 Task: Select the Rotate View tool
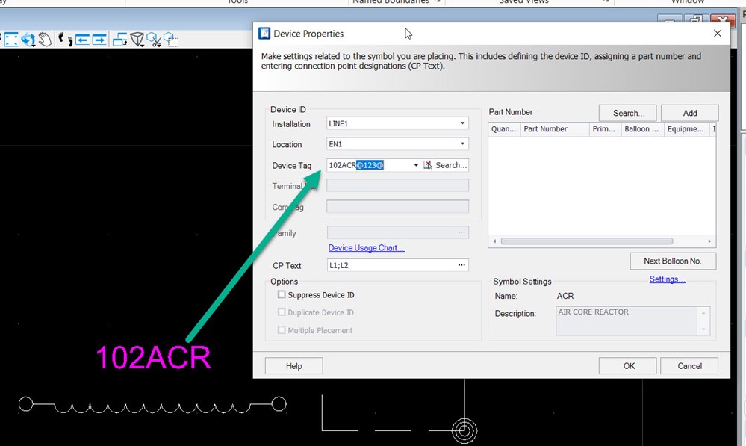28,40
